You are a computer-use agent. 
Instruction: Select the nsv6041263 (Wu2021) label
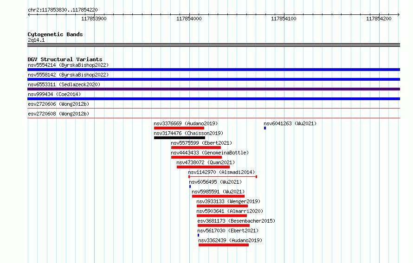pyautogui.click(x=290, y=123)
